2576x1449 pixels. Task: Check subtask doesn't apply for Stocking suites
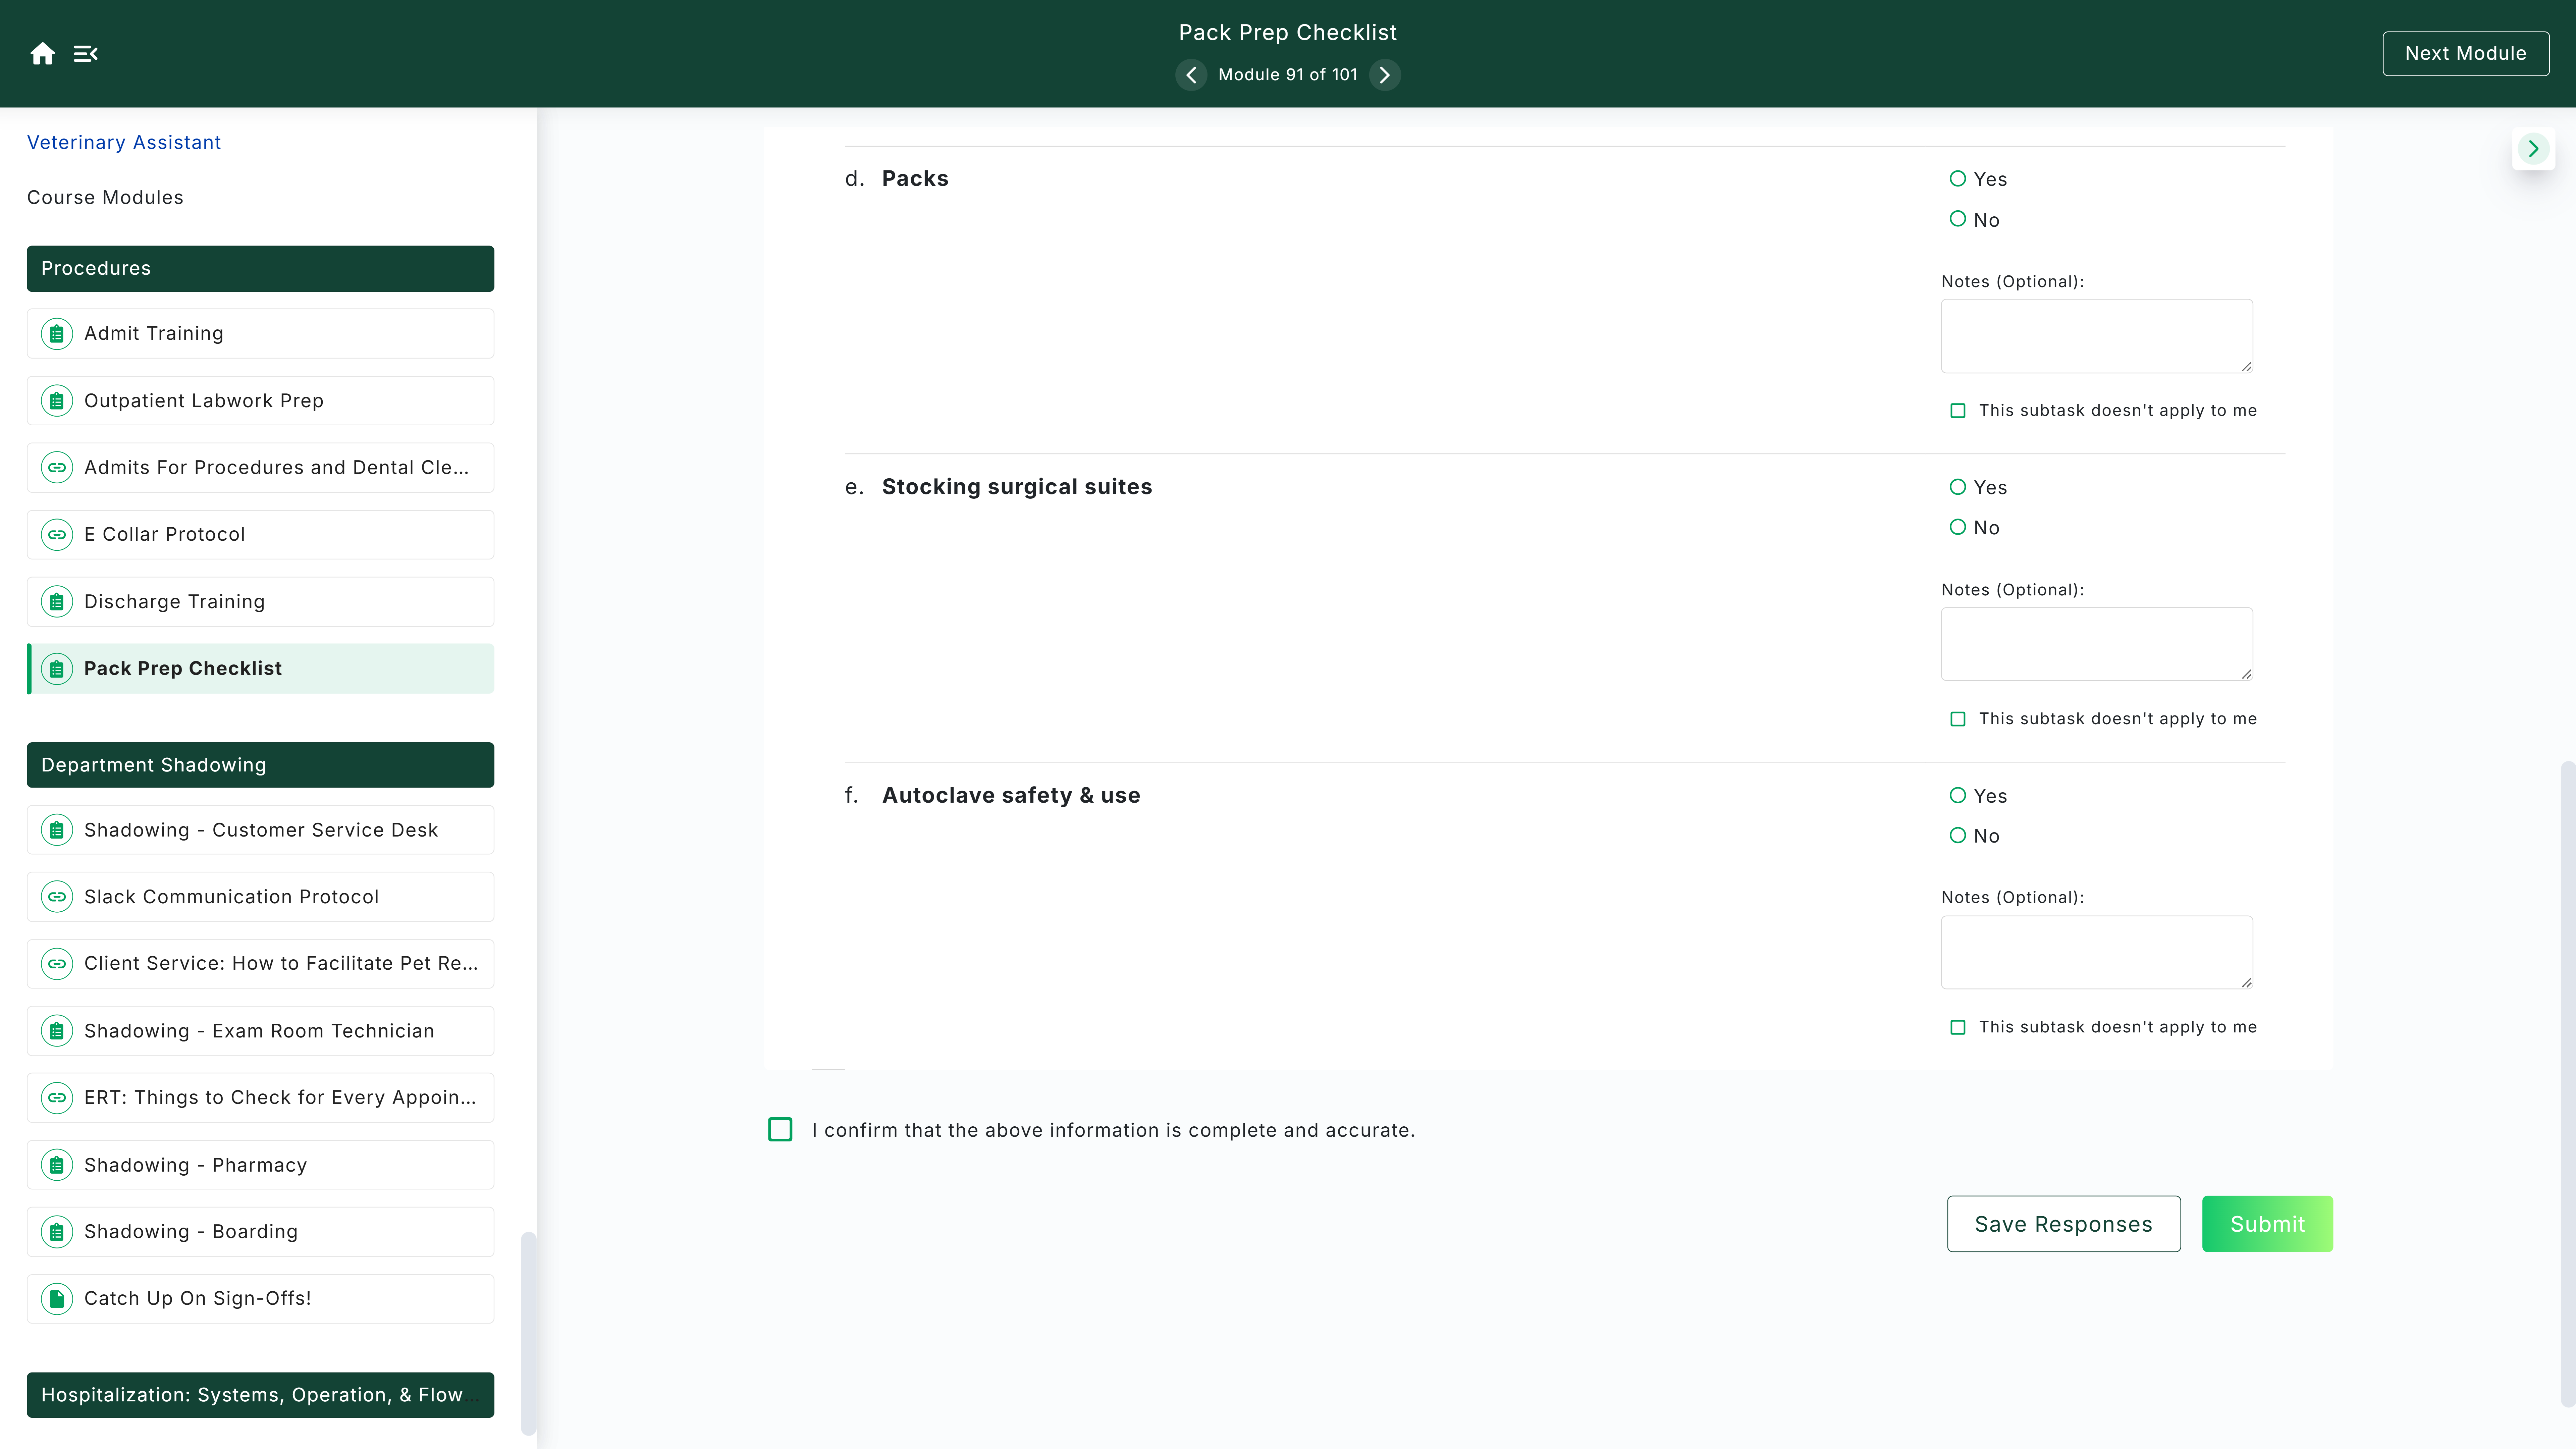pyautogui.click(x=1958, y=719)
